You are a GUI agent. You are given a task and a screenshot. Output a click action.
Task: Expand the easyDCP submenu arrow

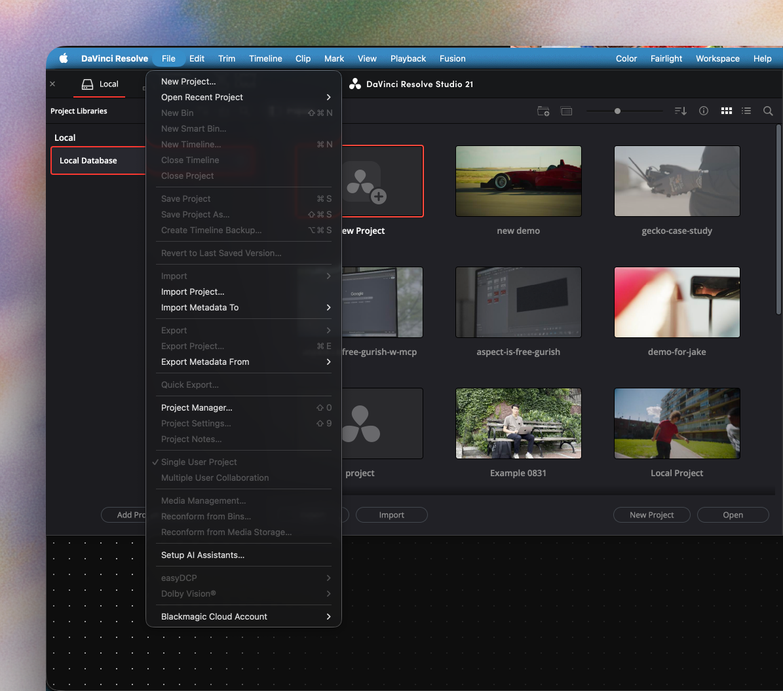coord(328,578)
